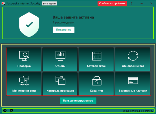
Task: Click the support agent icon next to gear
Action: click(11, 110)
